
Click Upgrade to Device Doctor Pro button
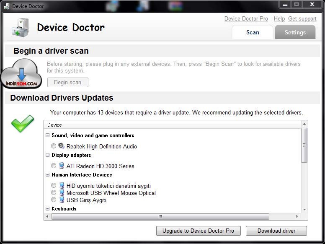click(199, 231)
